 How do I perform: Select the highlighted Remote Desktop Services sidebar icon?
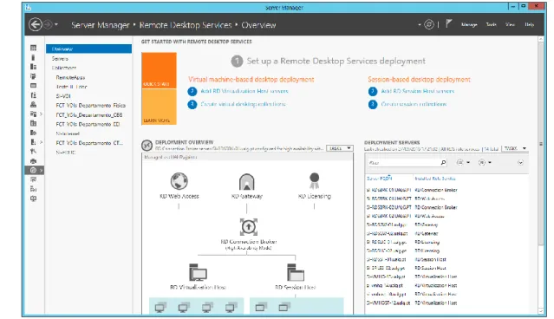tap(33, 170)
